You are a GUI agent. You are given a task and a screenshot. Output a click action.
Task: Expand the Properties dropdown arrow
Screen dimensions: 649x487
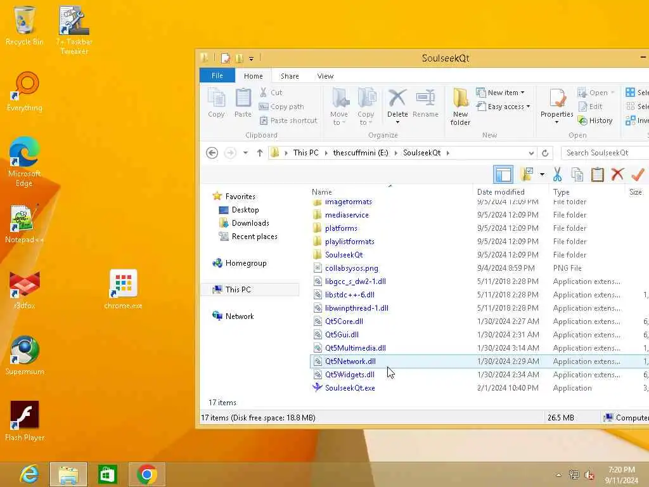pyautogui.click(x=556, y=122)
